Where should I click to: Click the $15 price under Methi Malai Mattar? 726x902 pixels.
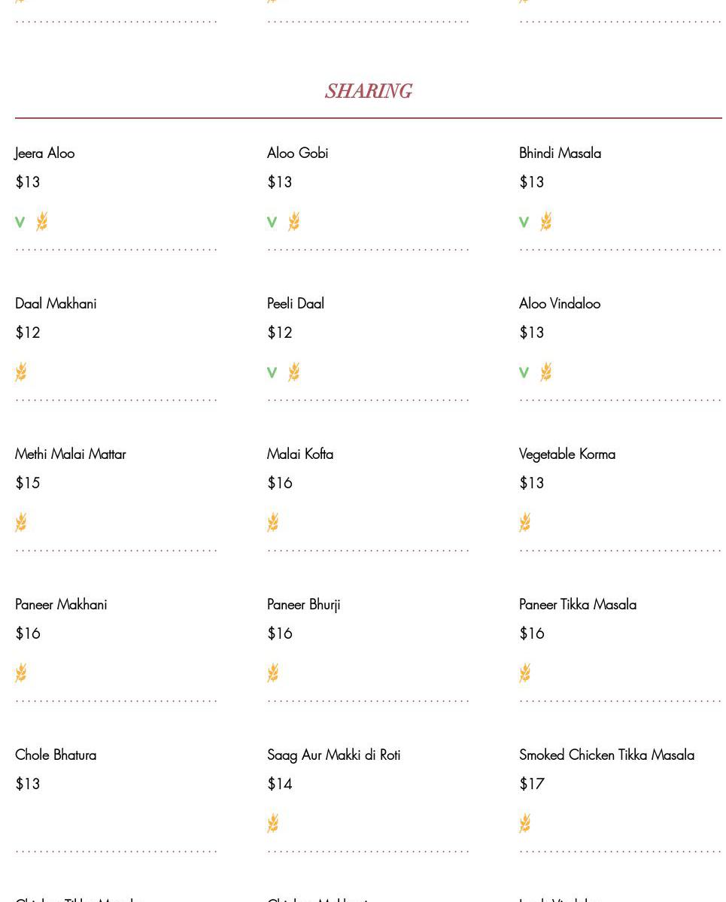click(x=28, y=483)
